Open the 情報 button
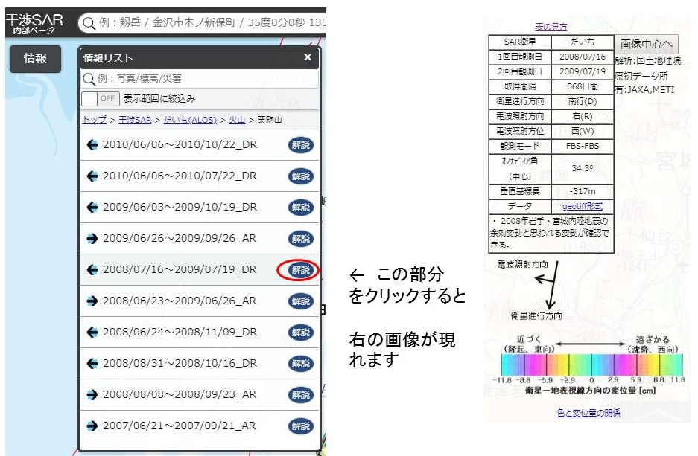This screenshot has height=456, width=698. click(x=35, y=59)
